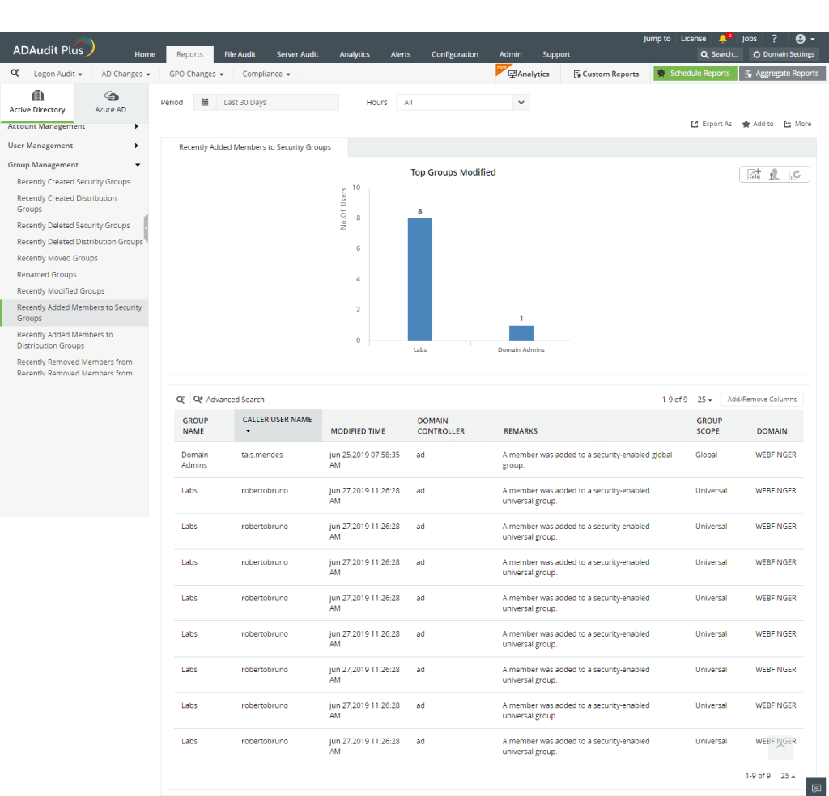Click the table search icon left of Advanced Search

tap(181, 400)
